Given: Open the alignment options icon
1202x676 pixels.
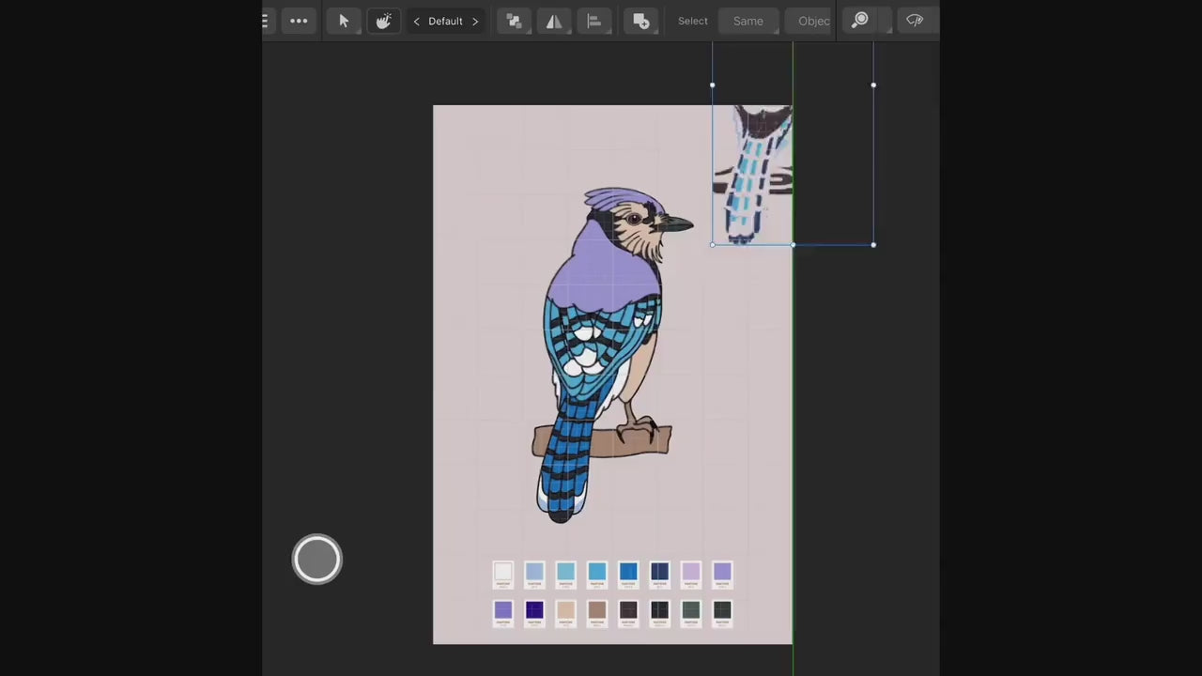Looking at the screenshot, I should [x=594, y=21].
